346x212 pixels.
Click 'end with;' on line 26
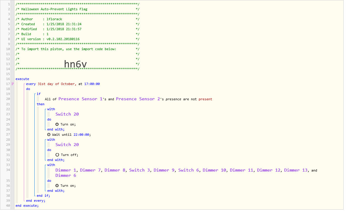(x=56, y=130)
